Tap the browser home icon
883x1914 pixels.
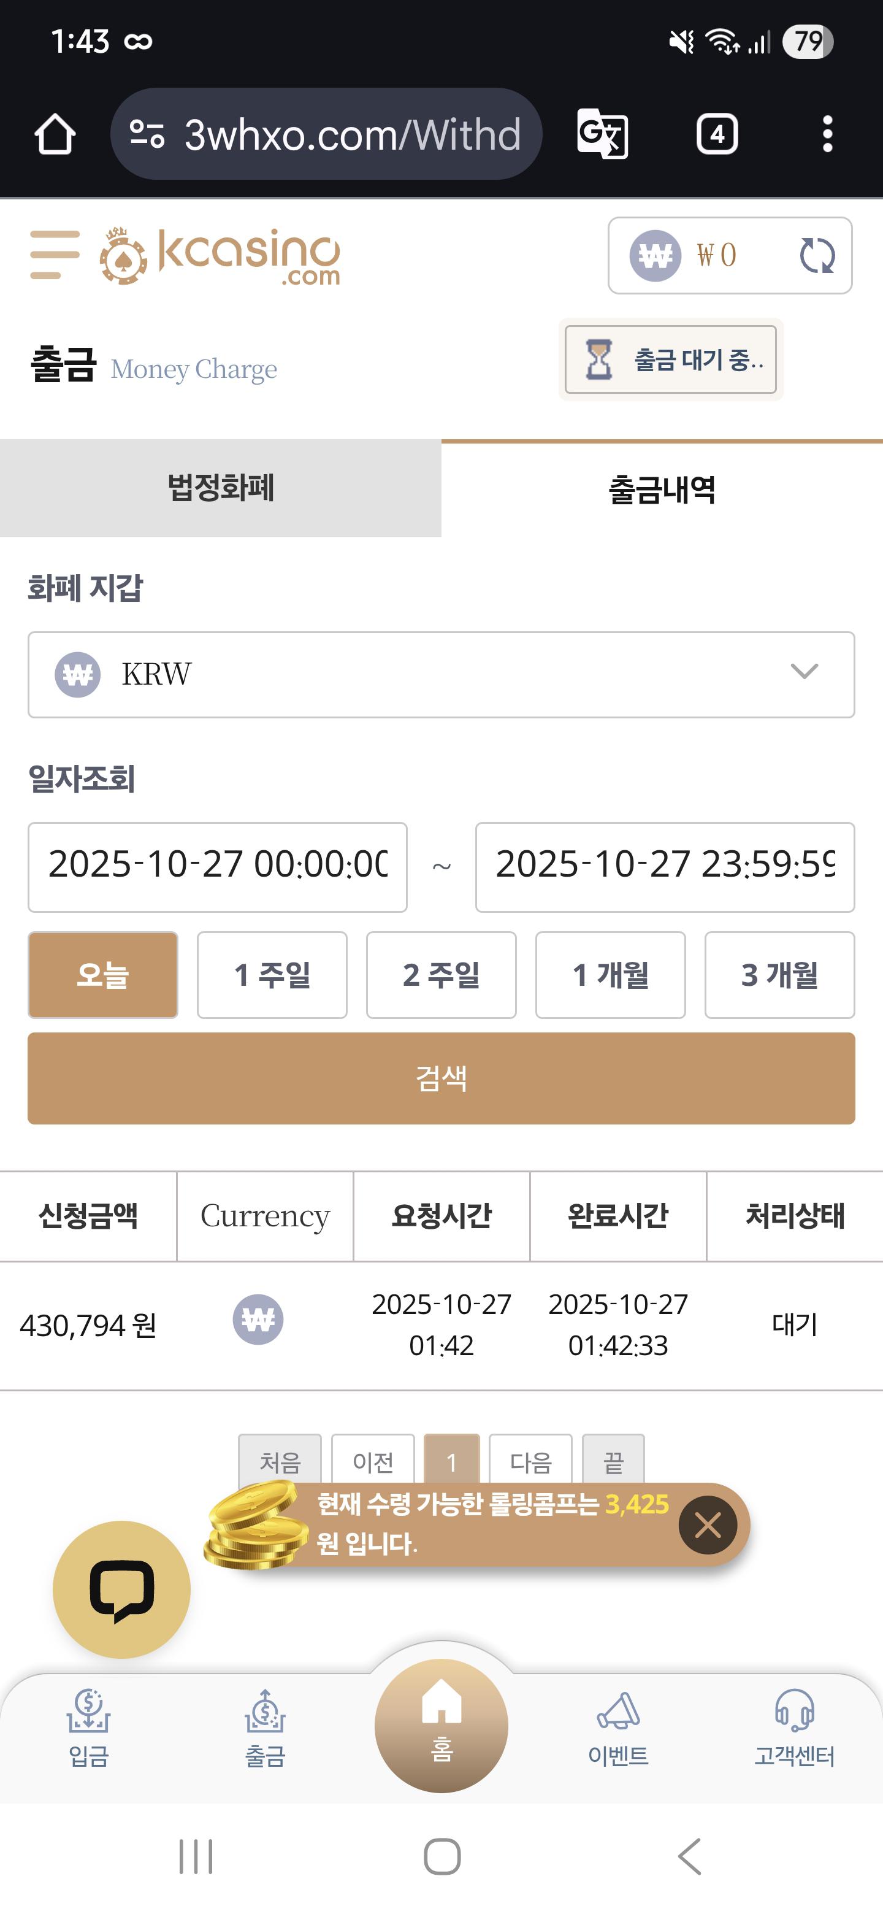click(x=55, y=134)
